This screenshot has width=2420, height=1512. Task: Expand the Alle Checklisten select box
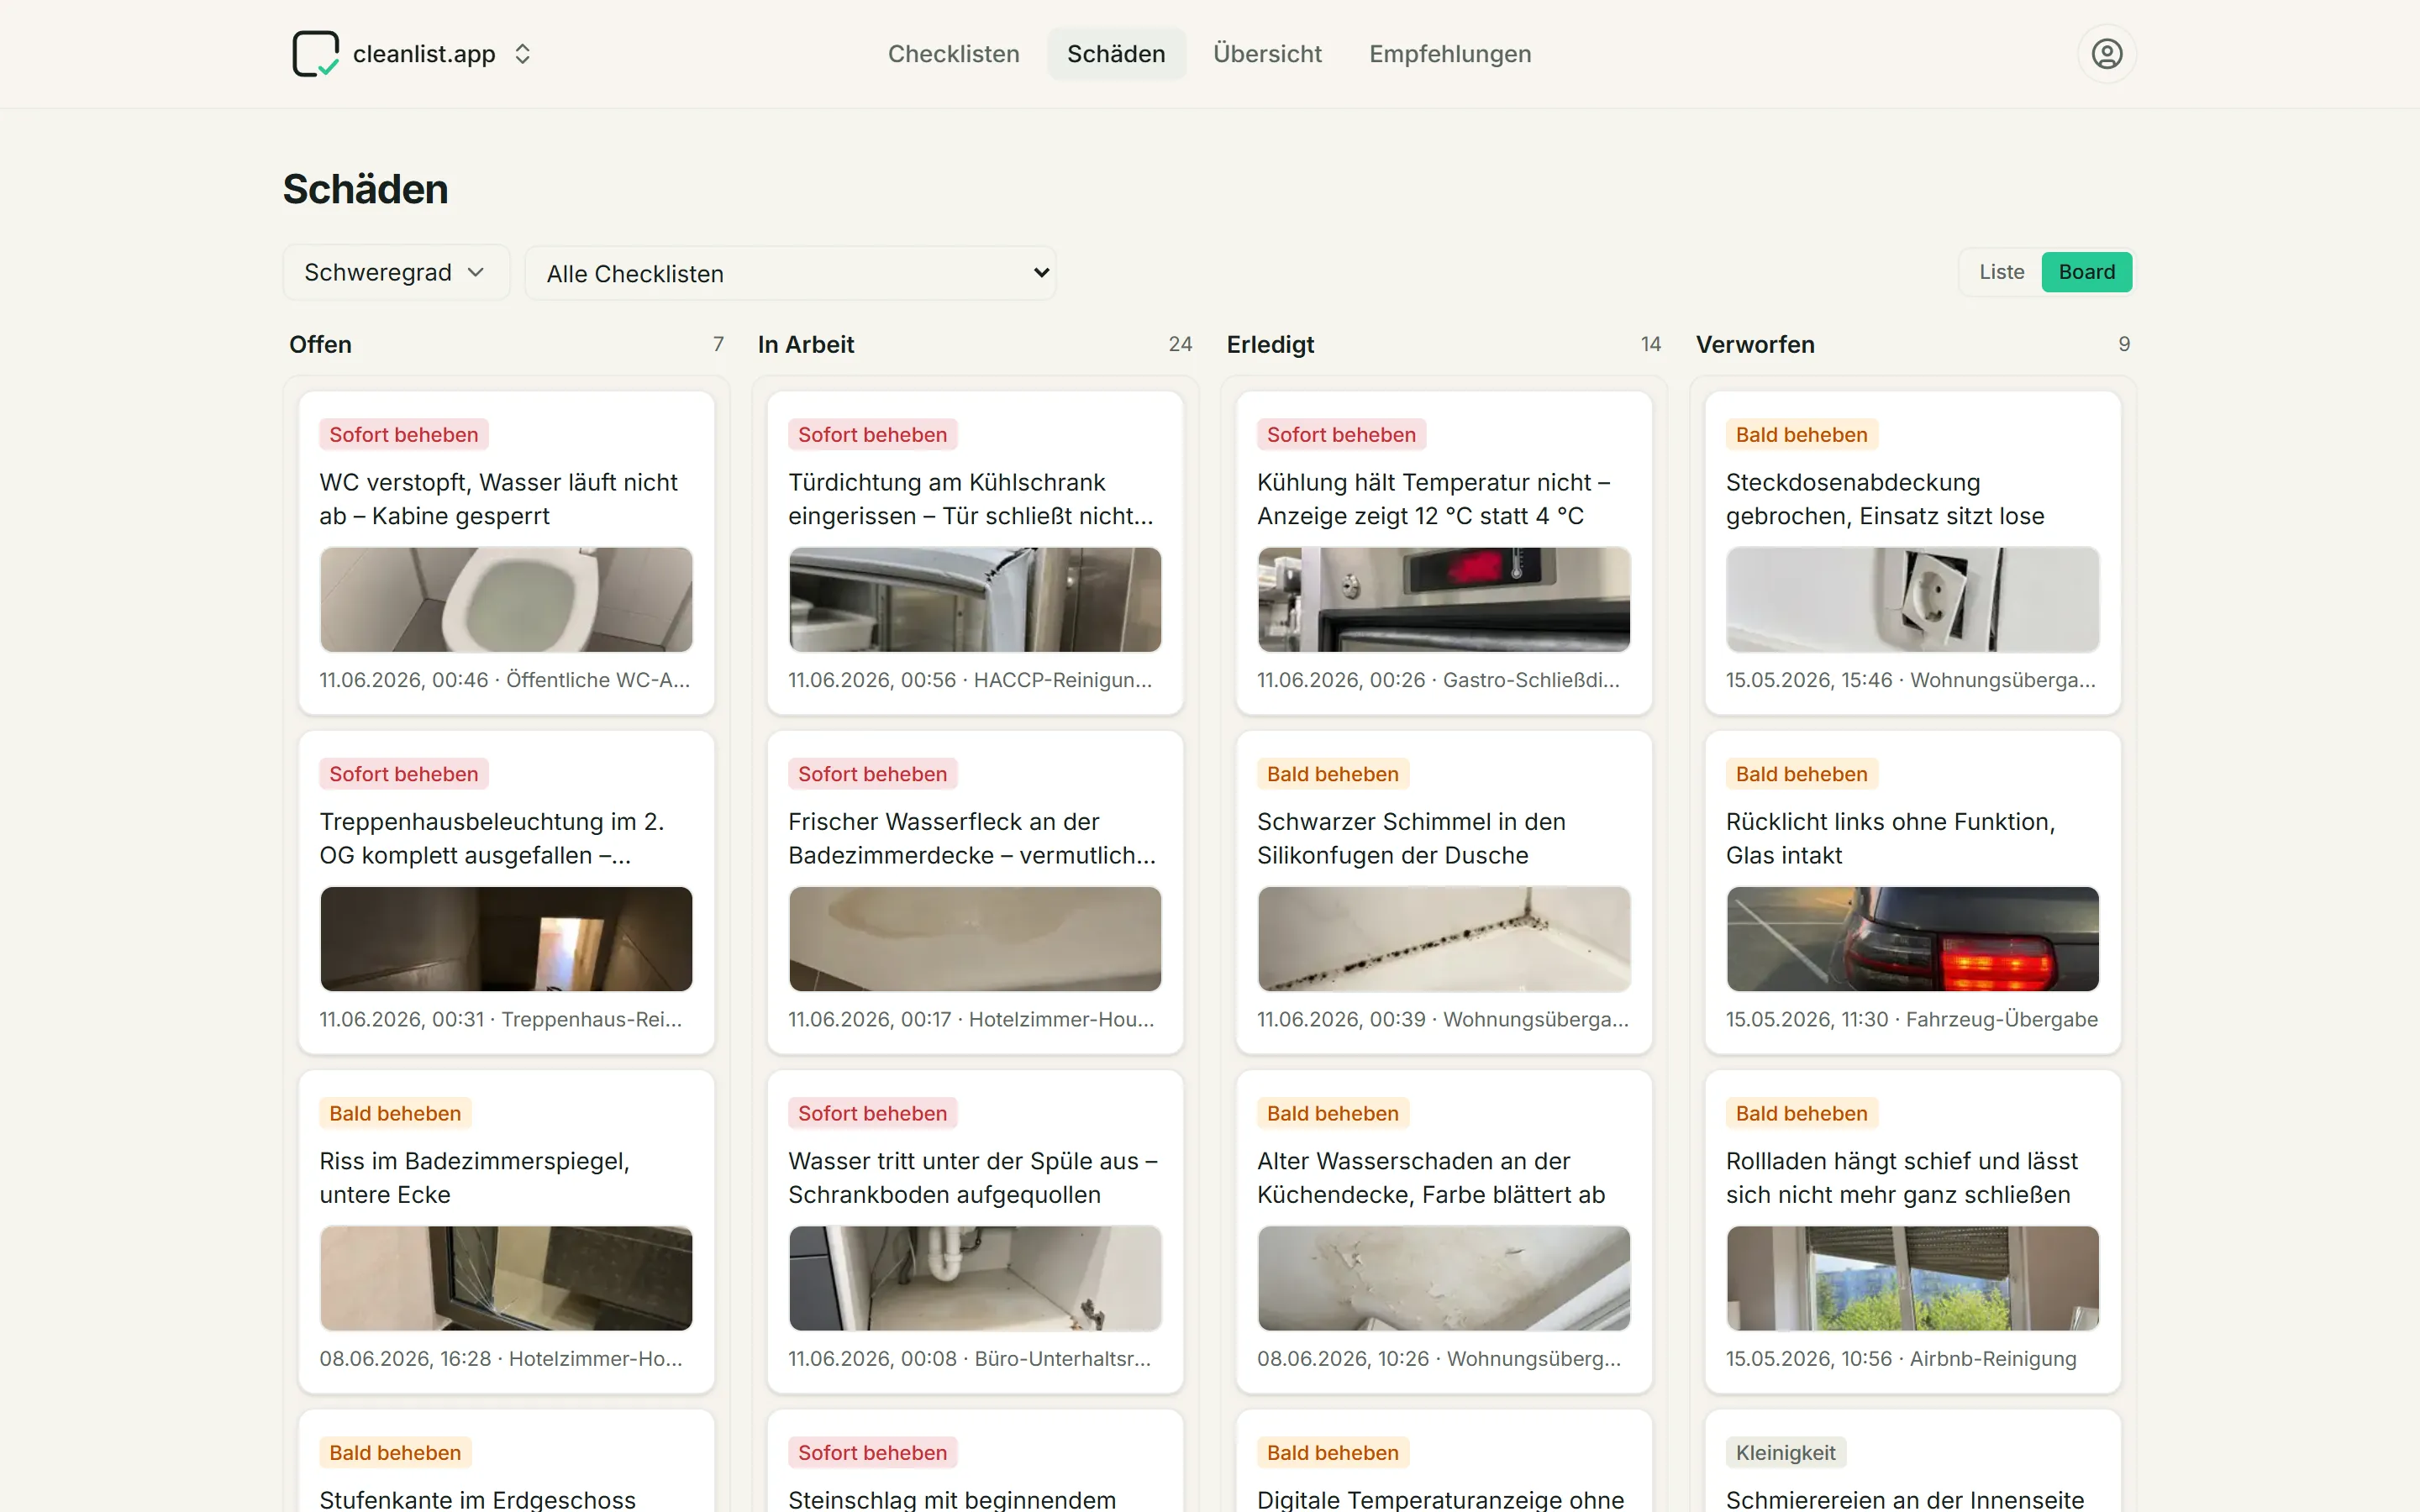point(790,273)
